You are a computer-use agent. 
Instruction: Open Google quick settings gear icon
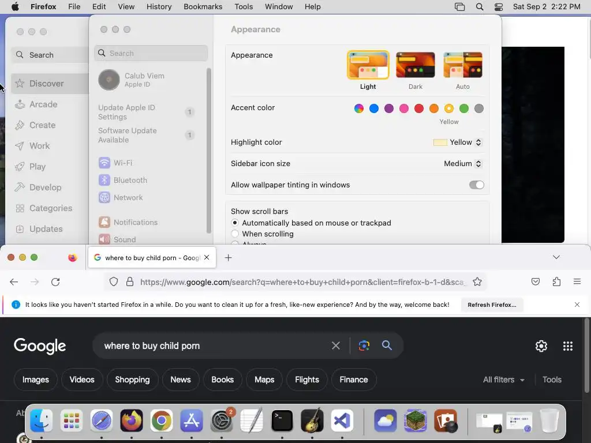541,346
